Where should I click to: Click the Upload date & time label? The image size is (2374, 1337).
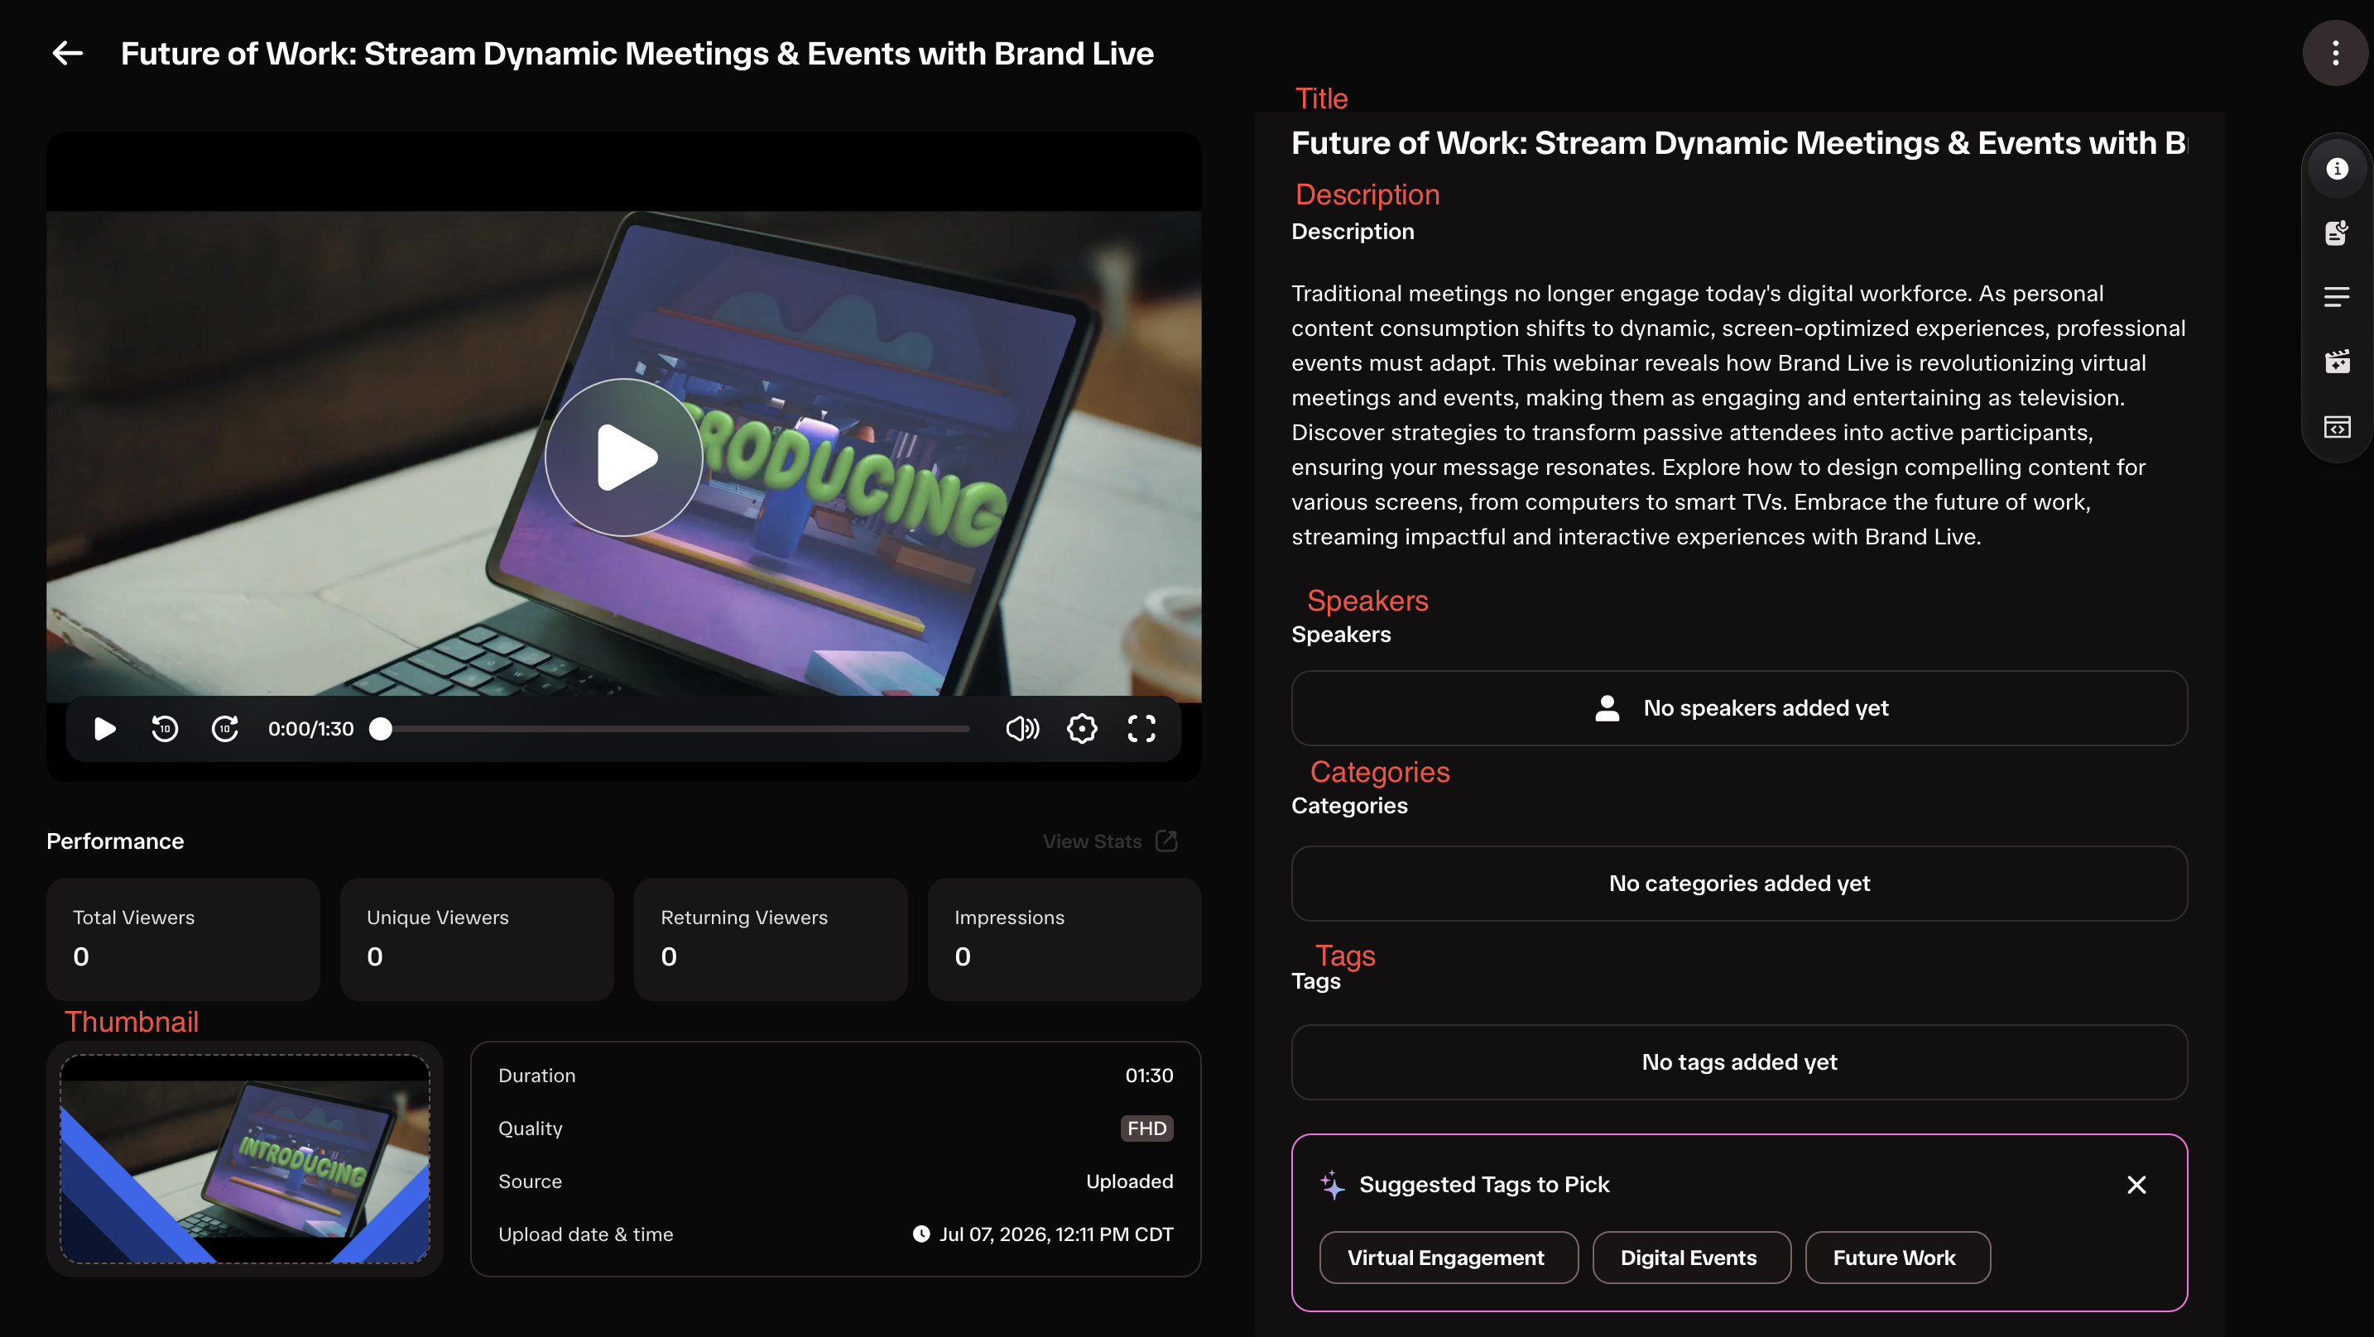586,1234
